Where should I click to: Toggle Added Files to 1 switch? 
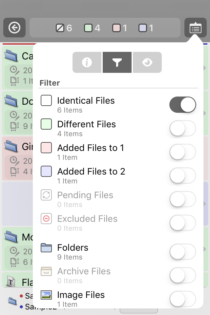point(183,152)
